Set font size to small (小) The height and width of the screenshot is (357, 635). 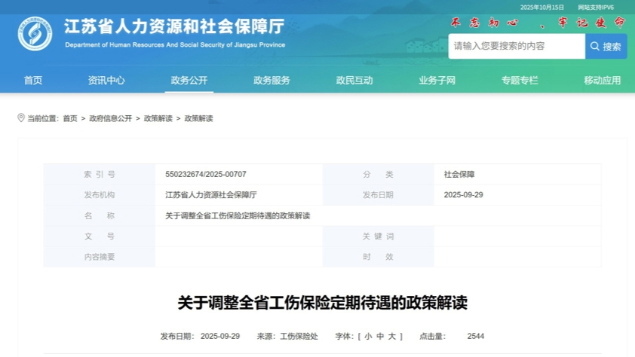(367, 337)
